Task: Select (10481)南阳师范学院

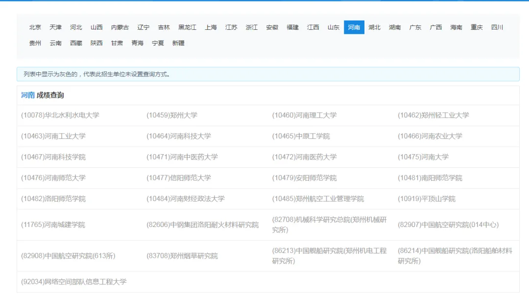Action: coord(430,178)
